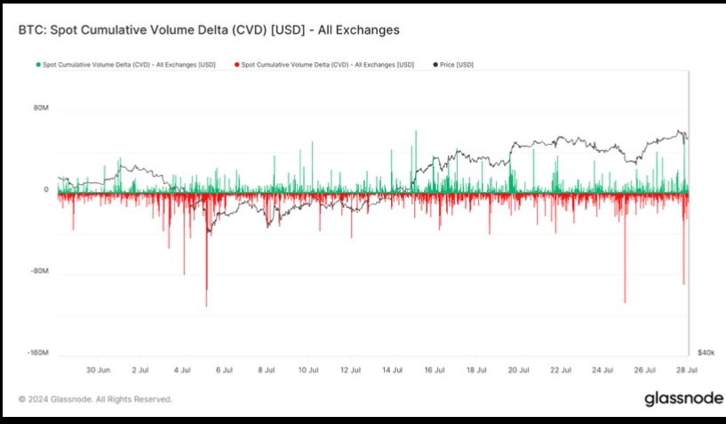Screen dimensions: 726x424
Task: Toggle the green Spot CVD legend entry
Action: click(126, 65)
